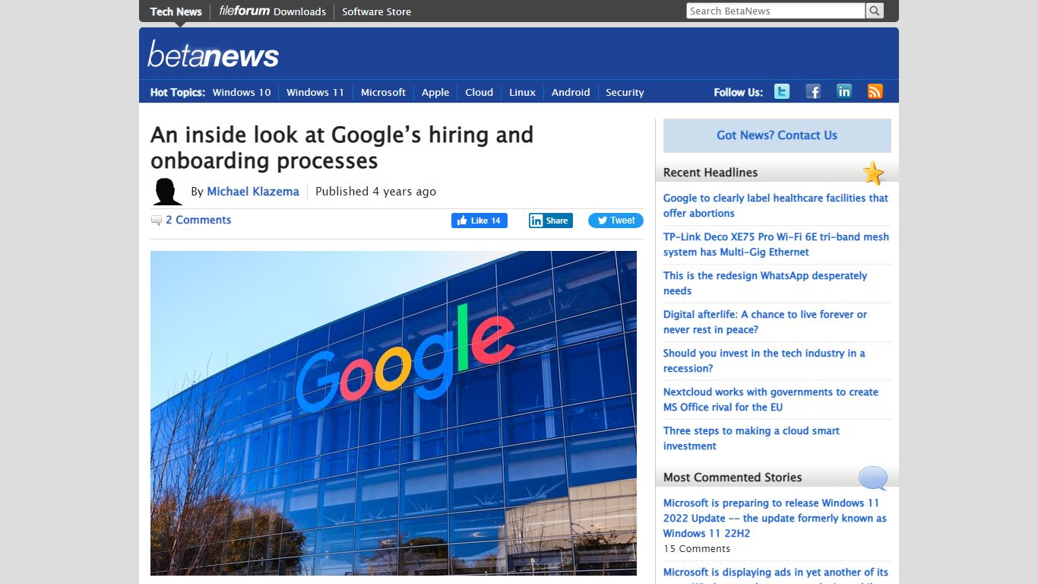Open the Apple hot topic
The width and height of the screenshot is (1038, 584).
[x=435, y=92]
